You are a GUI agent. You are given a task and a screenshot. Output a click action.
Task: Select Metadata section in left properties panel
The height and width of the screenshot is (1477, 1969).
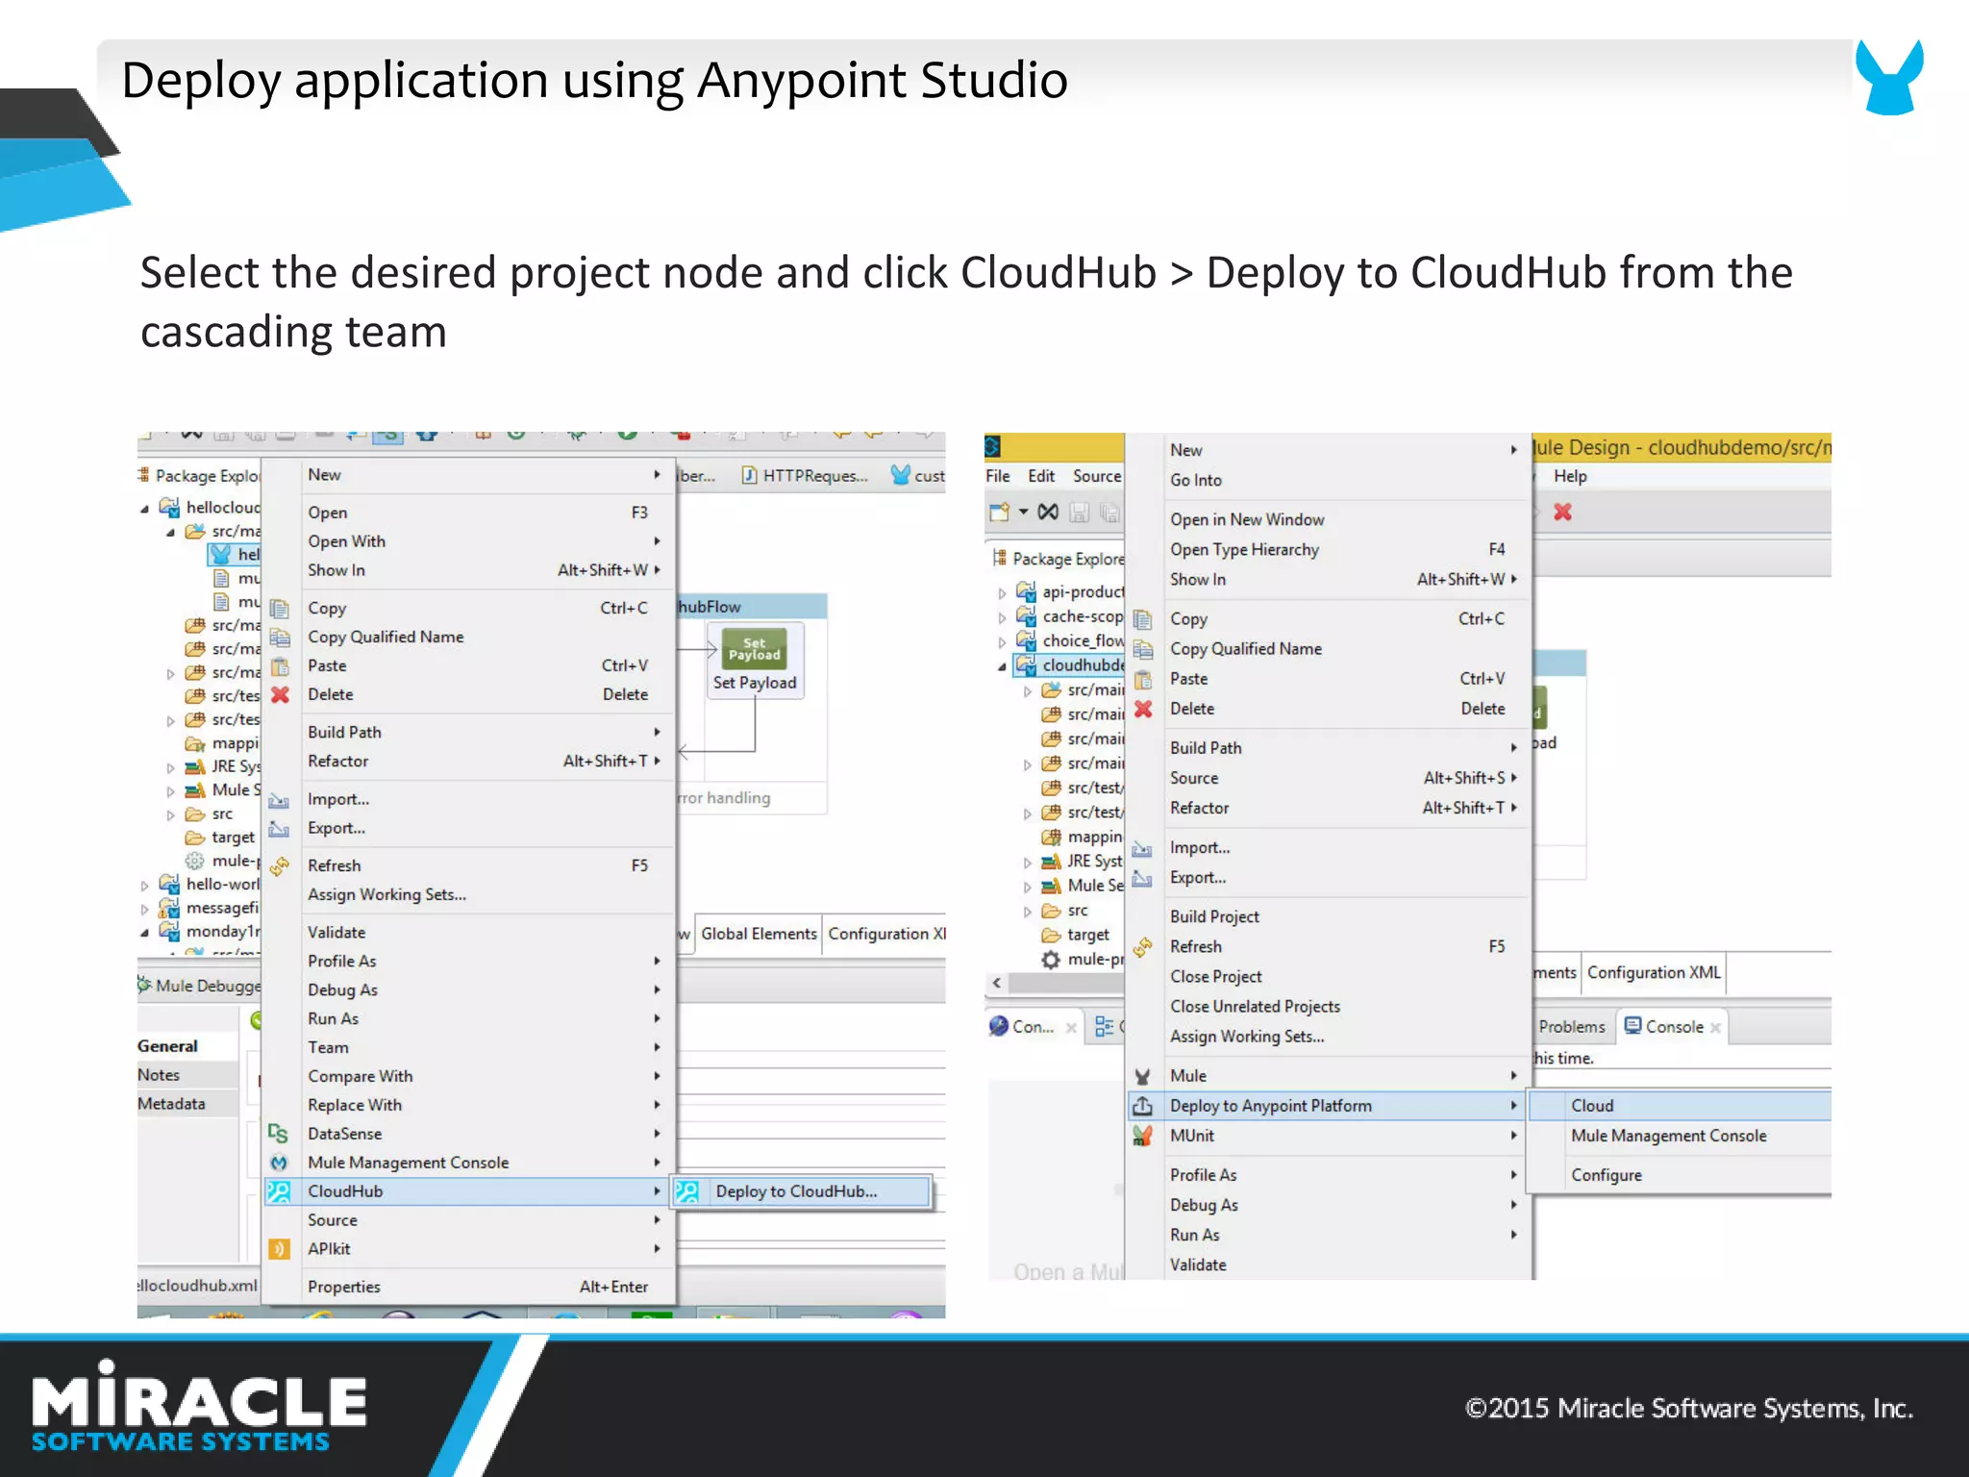point(187,1104)
